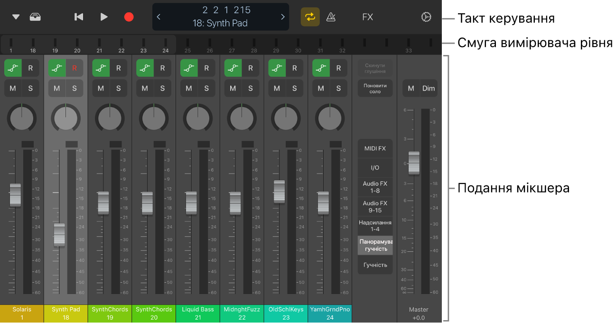Select previous track with left chevron
Screen dimensions: 616x323
[x=159, y=17]
